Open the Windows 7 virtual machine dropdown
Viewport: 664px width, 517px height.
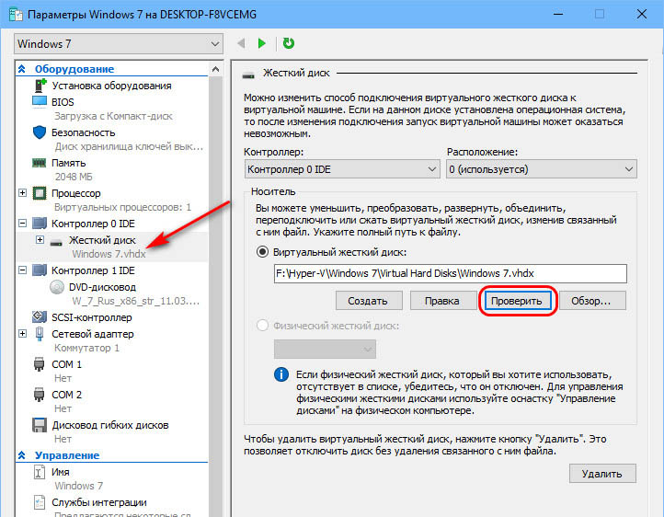click(x=119, y=44)
